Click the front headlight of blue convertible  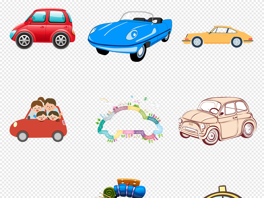132,35
